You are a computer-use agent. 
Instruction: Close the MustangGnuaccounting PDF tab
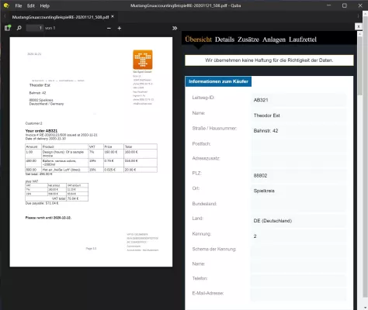click(113, 16)
